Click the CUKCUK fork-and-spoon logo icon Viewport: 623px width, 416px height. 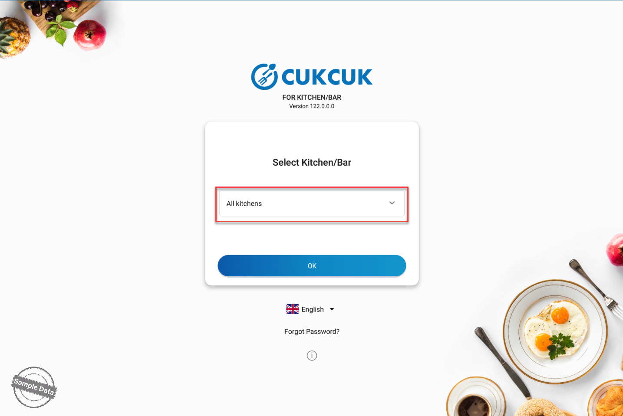(264, 77)
